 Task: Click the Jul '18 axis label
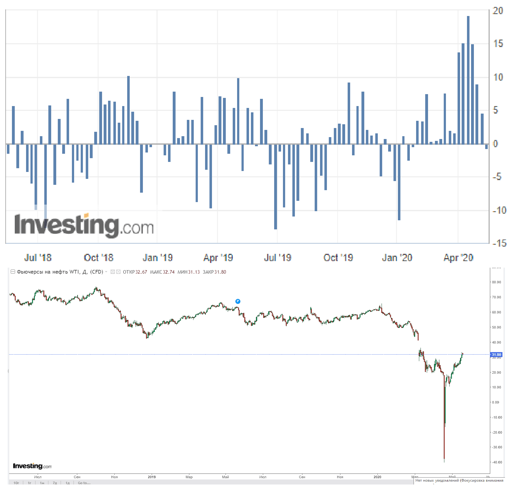(x=38, y=258)
